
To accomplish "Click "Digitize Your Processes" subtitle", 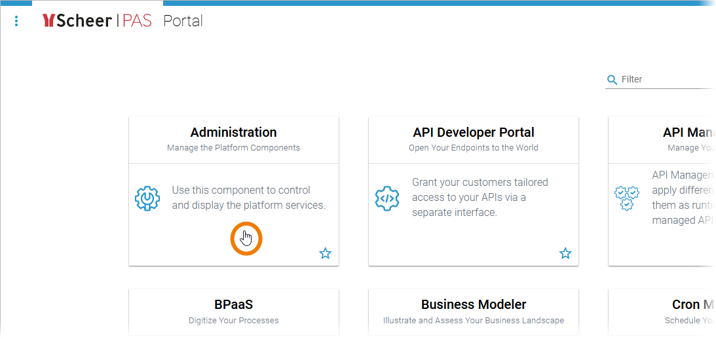I will [233, 321].
